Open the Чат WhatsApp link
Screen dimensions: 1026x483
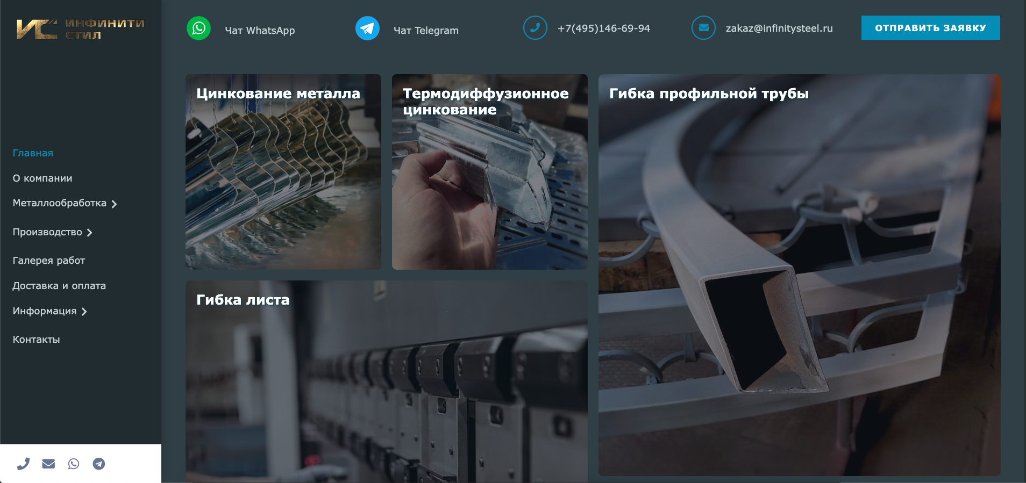tap(260, 31)
